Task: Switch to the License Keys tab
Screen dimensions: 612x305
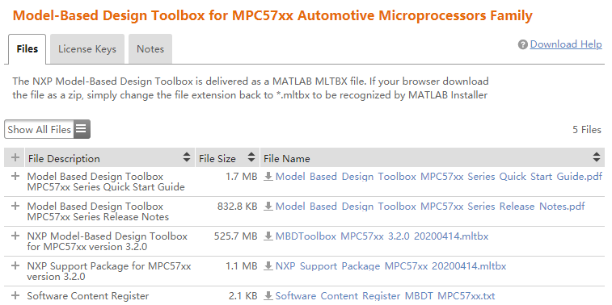Action: 87,49
